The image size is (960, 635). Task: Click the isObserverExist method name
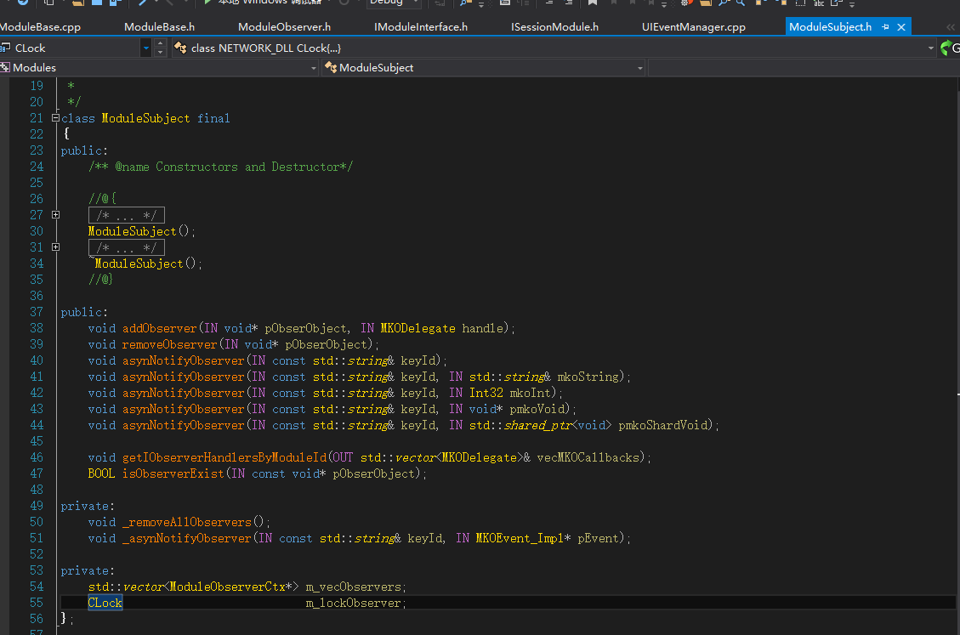tap(173, 473)
